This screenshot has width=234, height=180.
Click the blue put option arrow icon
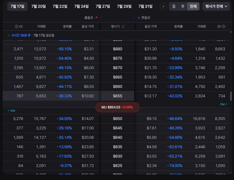point(139,18)
